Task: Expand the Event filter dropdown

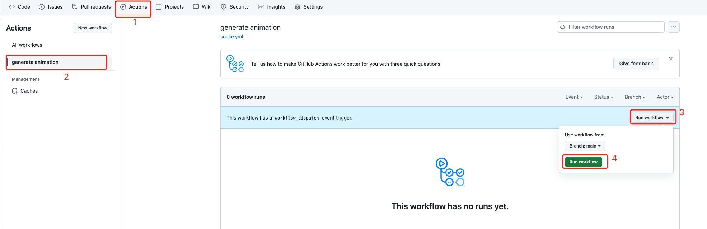Action: click(574, 97)
